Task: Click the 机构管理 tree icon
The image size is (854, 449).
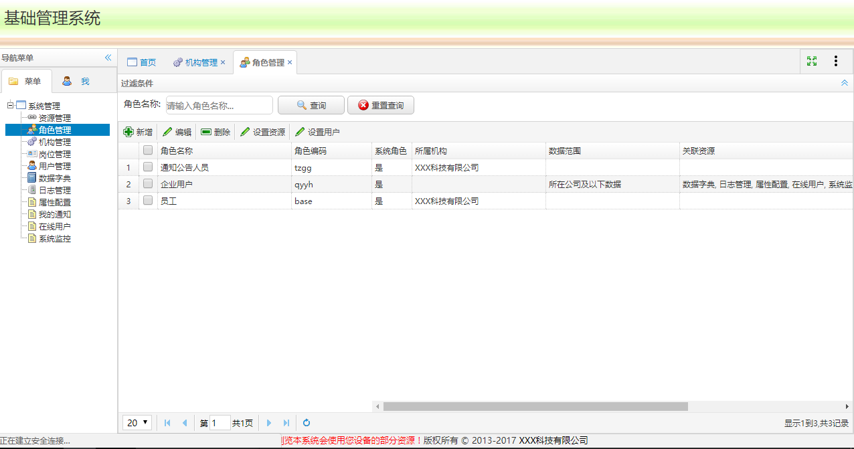Action: [x=32, y=142]
